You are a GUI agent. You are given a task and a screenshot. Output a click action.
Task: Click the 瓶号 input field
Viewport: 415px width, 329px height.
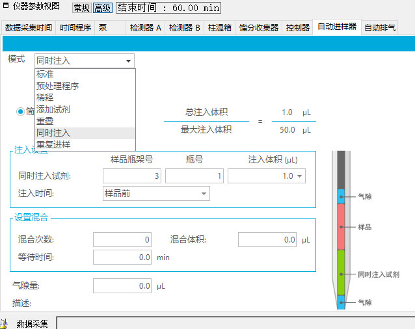click(x=194, y=176)
